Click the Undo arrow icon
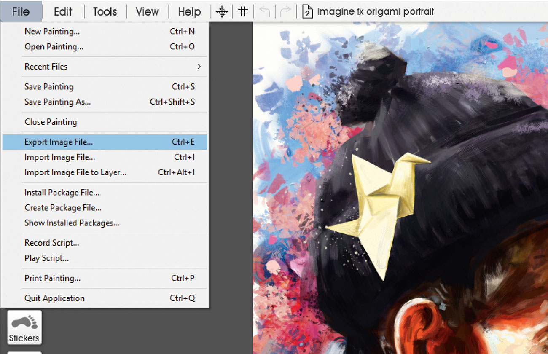This screenshot has height=354, width=548. pos(264,12)
